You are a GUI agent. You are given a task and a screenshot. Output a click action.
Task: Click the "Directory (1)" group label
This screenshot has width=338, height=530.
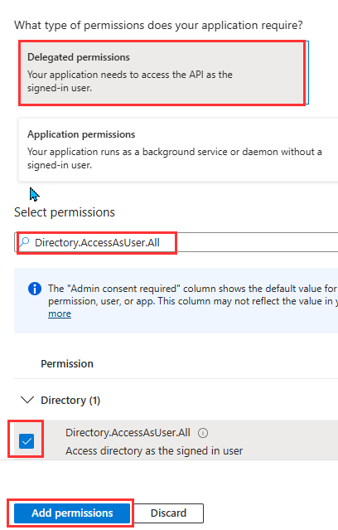tap(70, 401)
